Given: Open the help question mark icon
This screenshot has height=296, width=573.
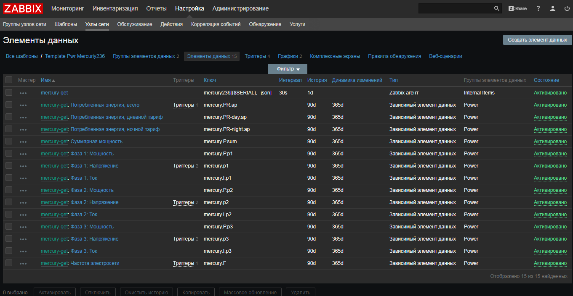Looking at the screenshot, I should [538, 8].
